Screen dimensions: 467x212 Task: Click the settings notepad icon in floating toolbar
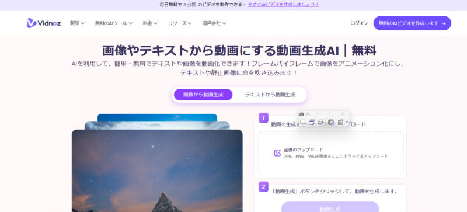[x=341, y=122]
